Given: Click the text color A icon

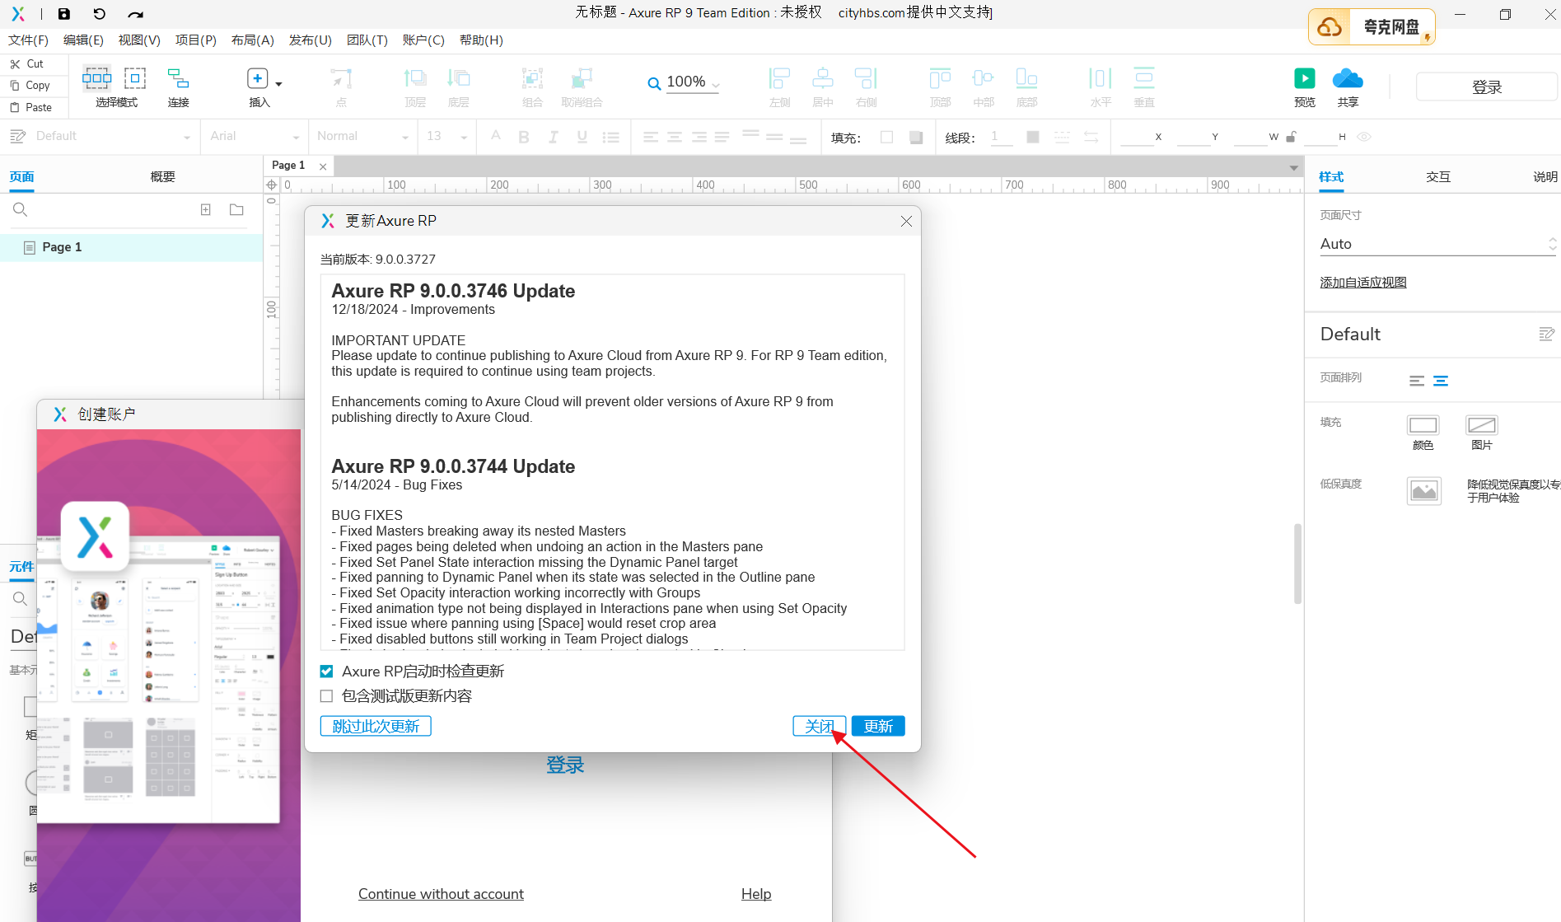Looking at the screenshot, I should (x=496, y=136).
